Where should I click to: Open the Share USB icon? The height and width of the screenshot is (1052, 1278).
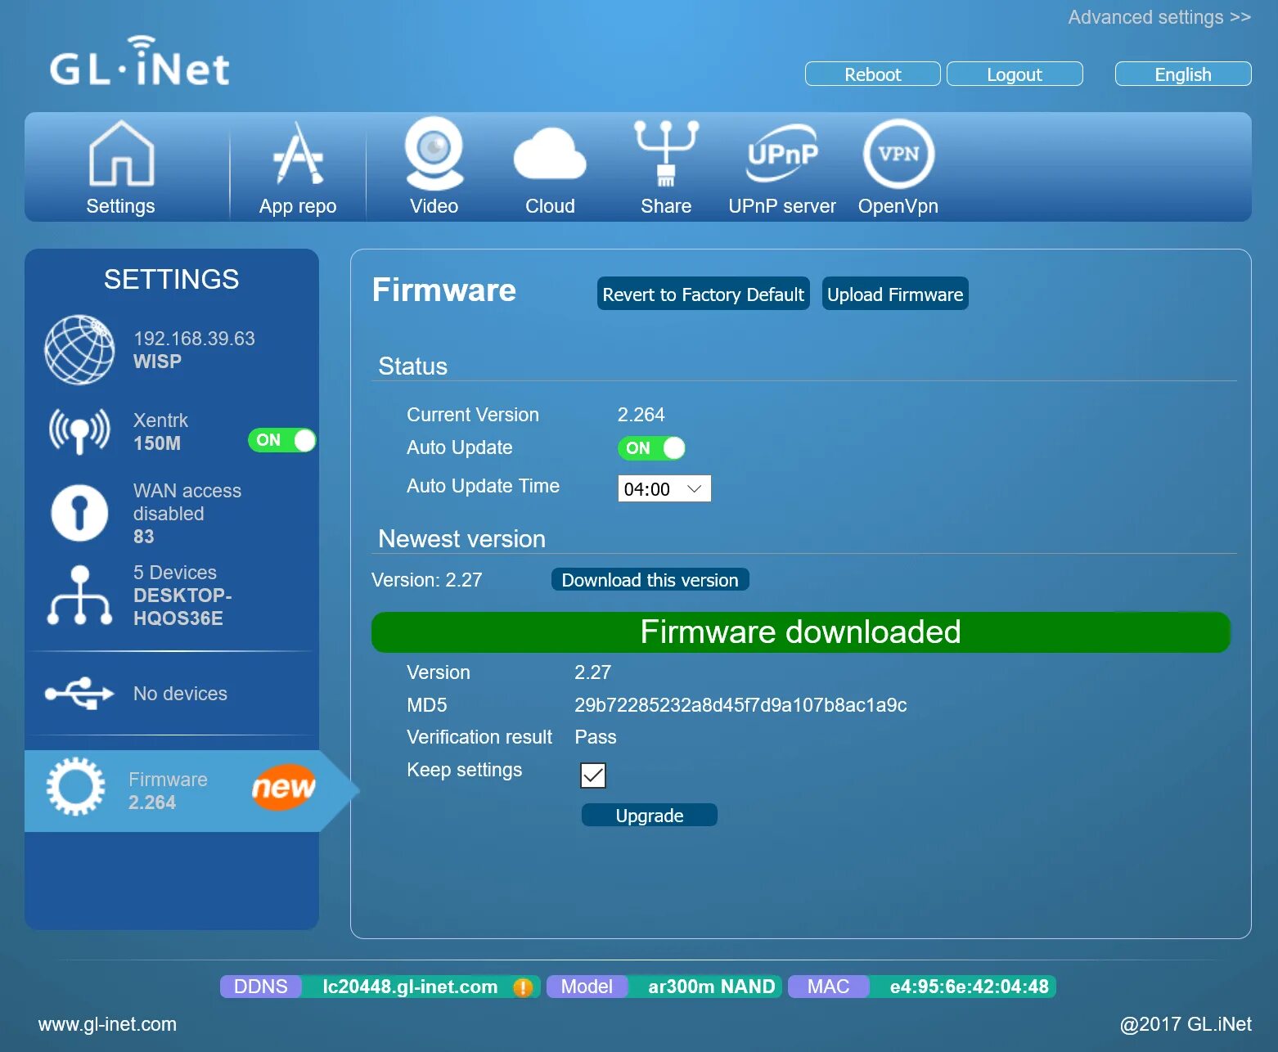[x=666, y=153]
